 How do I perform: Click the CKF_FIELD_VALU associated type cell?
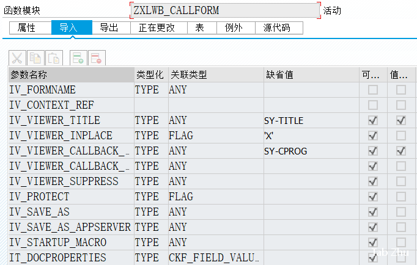pyautogui.click(x=216, y=258)
